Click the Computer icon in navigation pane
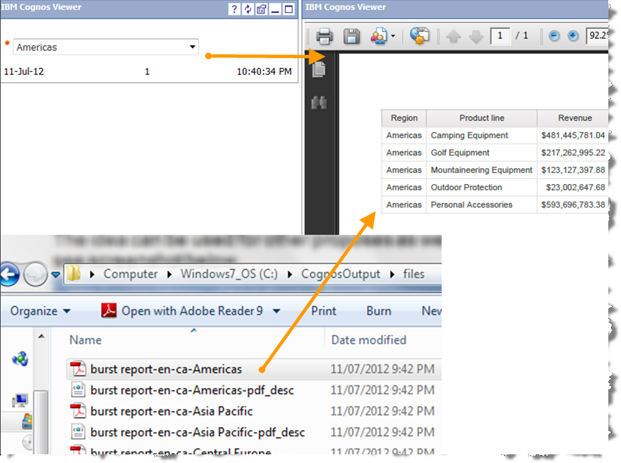Viewport: 621px width, 463px height. tap(20, 400)
